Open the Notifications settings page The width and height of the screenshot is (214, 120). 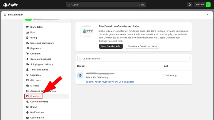[37, 112]
